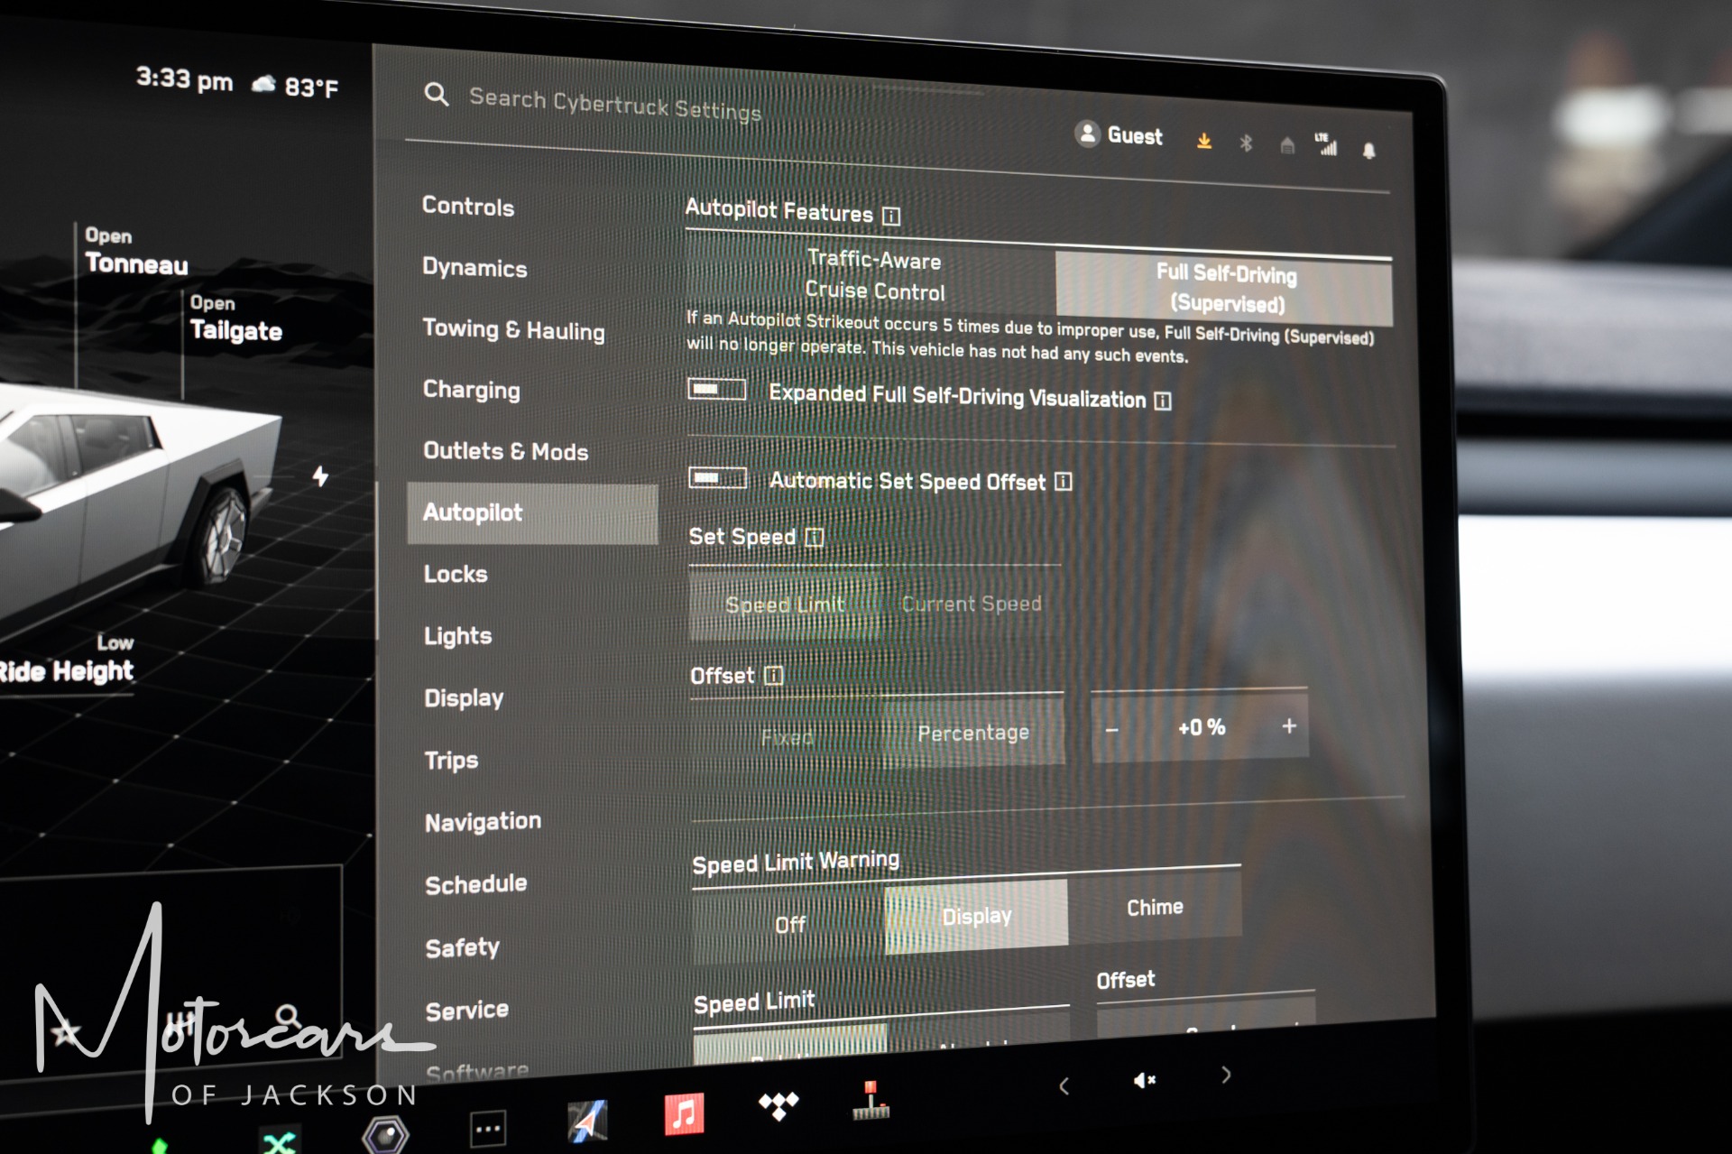
Task: Open Towing & Hauling menu
Action: pyautogui.click(x=513, y=330)
